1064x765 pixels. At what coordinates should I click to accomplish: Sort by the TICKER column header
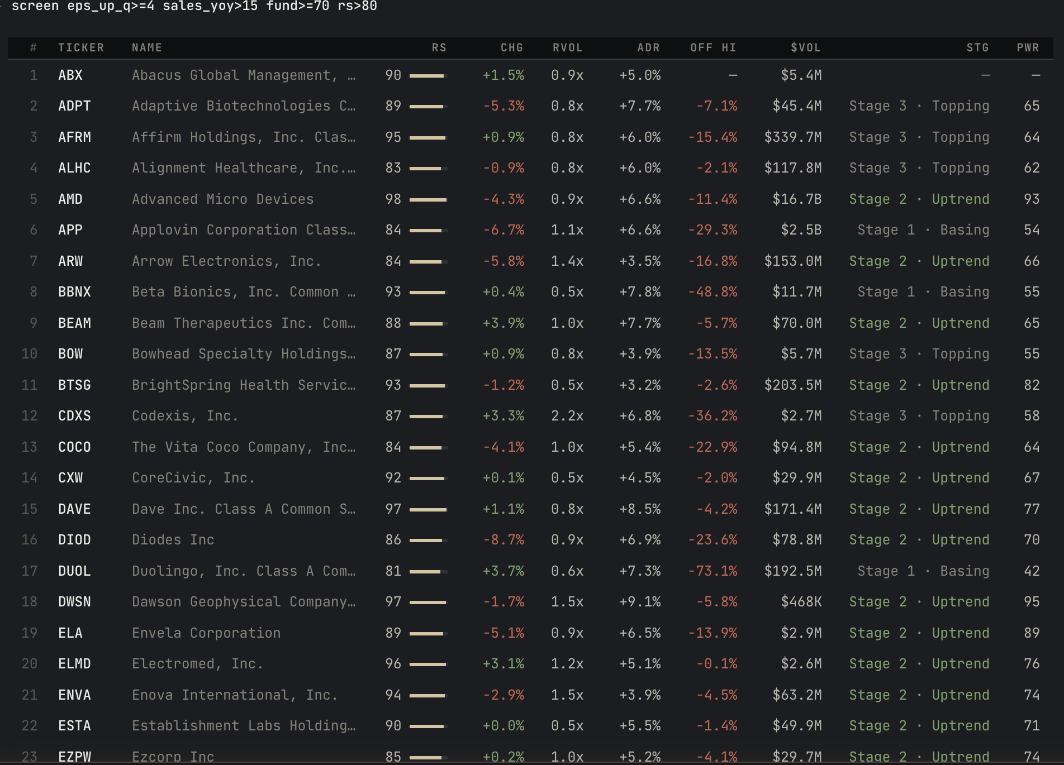(x=81, y=48)
